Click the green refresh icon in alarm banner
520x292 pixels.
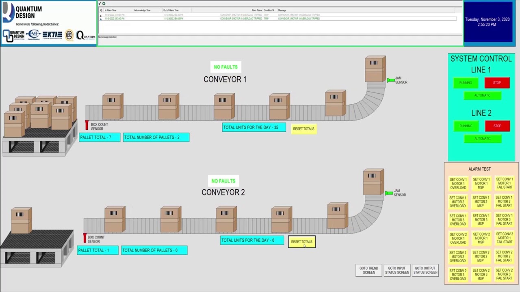pyautogui.click(x=104, y=4)
